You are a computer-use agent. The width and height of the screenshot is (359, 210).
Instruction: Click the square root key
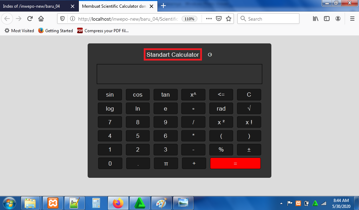point(249,108)
